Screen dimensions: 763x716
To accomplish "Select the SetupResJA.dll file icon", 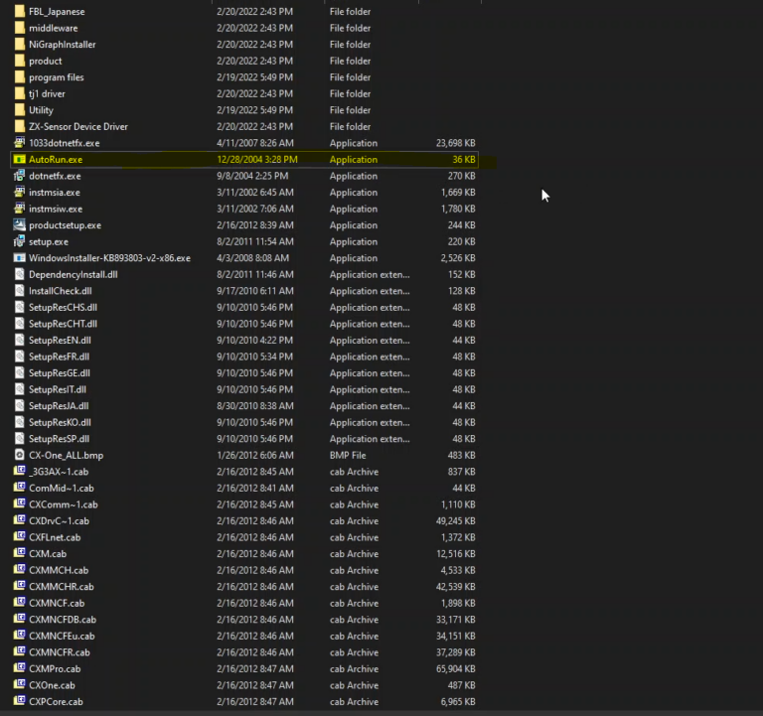I will point(19,406).
